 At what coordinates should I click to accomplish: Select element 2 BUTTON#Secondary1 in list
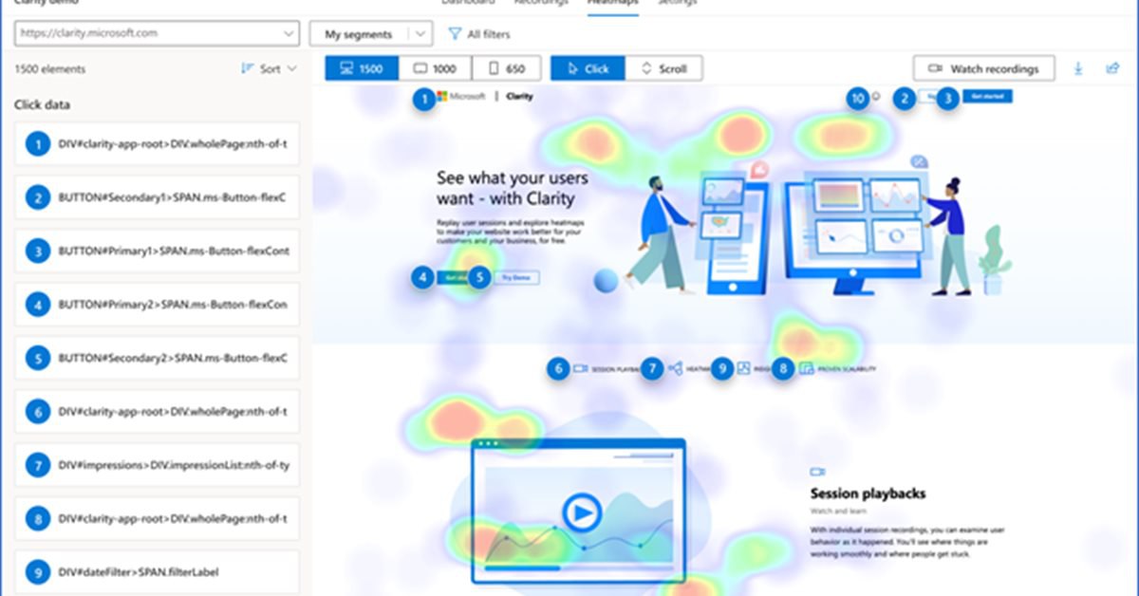158,198
